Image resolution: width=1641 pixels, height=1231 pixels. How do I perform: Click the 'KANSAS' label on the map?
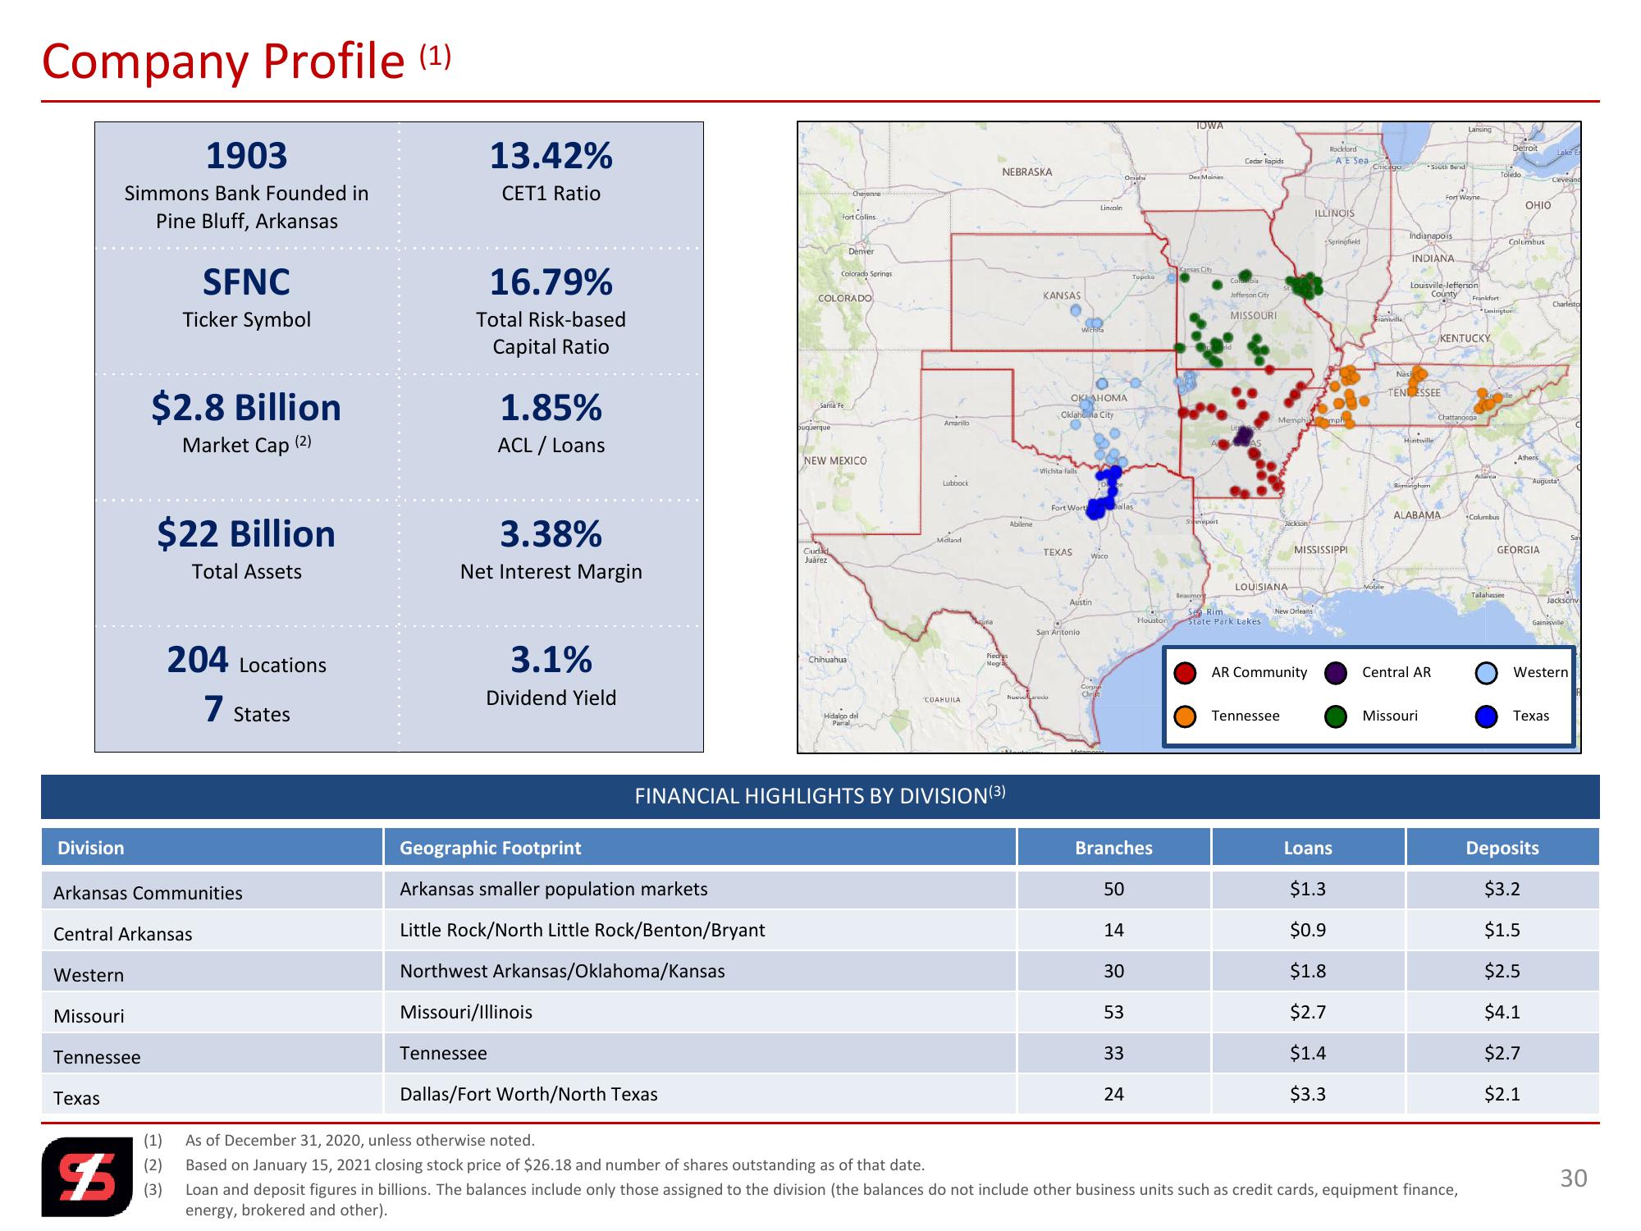1062,295
